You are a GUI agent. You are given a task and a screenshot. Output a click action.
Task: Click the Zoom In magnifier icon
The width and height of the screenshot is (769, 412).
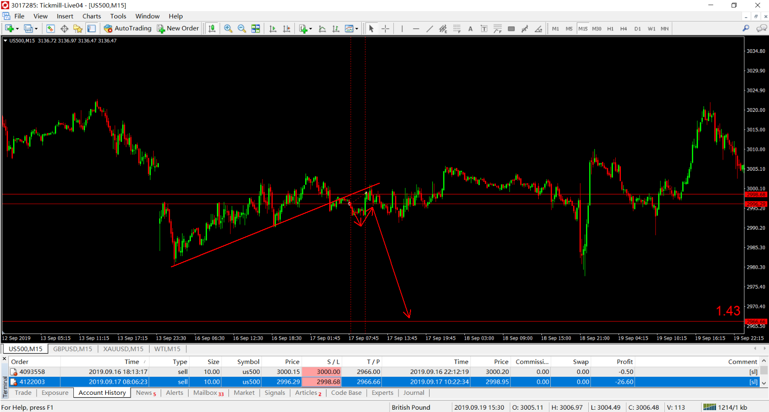coord(228,29)
